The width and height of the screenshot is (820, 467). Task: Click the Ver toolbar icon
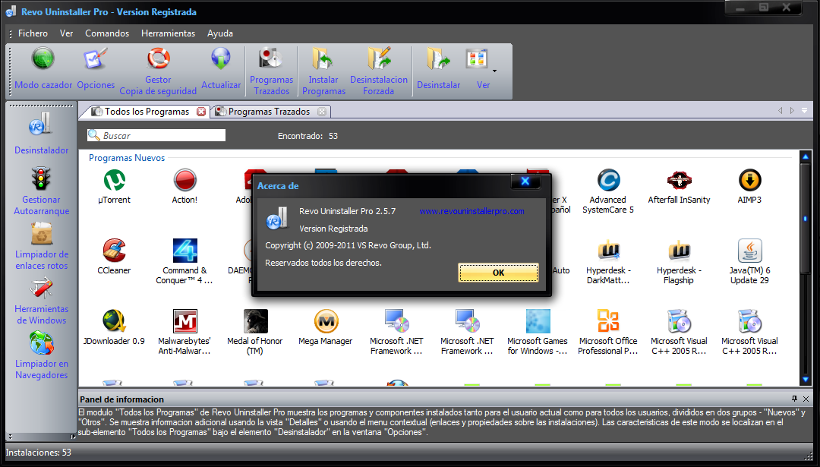point(478,69)
